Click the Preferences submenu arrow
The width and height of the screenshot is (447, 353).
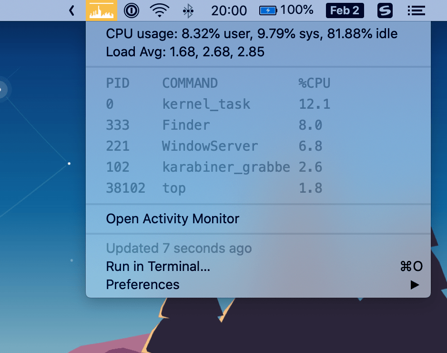point(415,285)
